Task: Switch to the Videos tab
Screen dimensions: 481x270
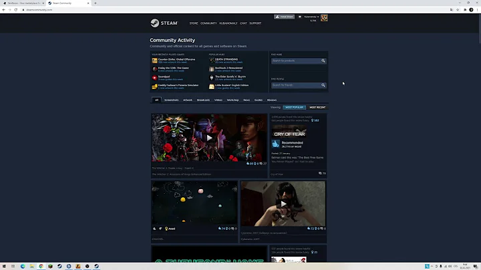Action: point(218,100)
